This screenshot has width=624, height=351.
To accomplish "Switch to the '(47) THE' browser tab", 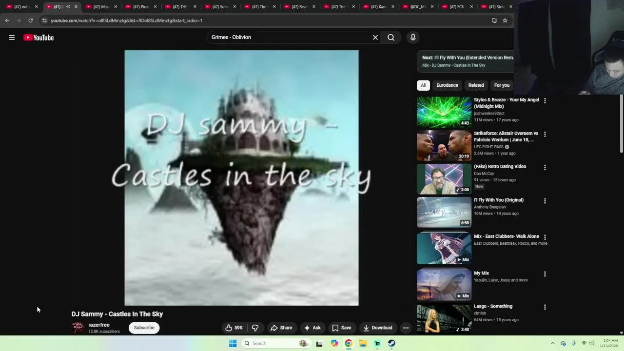I will (x=181, y=7).
